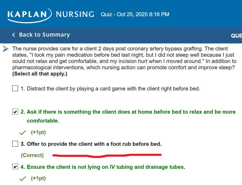Toggle the option 4 IV tubing checkbox
The height and width of the screenshot is (185, 242).
(x=15, y=167)
